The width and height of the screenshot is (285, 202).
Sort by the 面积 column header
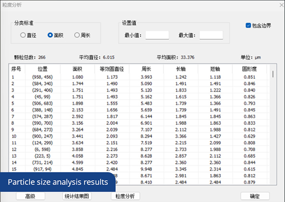[77, 69]
